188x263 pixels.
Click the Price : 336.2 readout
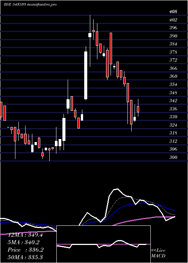pos(26,250)
